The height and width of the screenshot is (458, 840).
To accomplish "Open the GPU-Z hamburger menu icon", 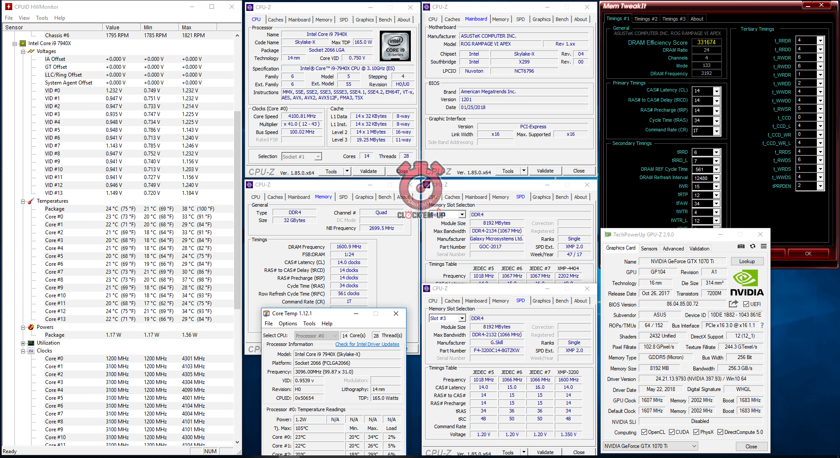I will coord(763,247).
